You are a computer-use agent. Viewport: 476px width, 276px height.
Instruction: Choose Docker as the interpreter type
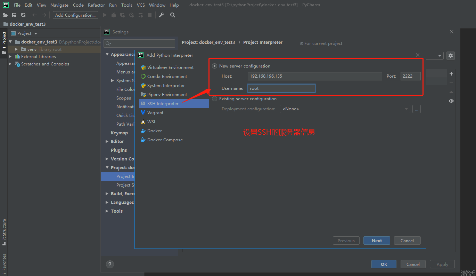(x=154, y=131)
